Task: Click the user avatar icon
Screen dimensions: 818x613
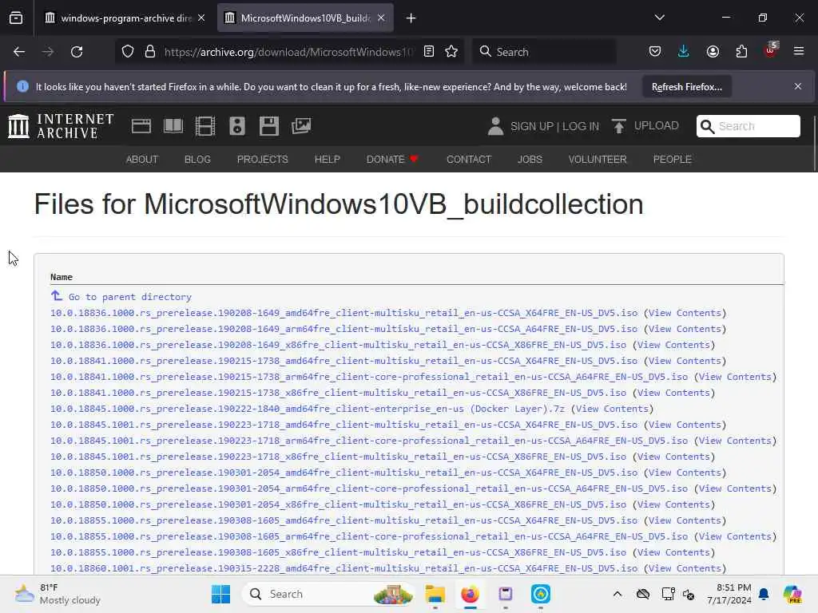Action: click(495, 126)
